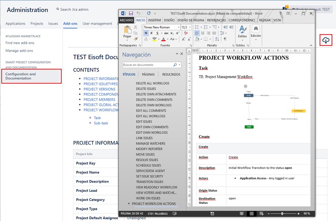Increase paragraph indent
The height and width of the screenshot is (221, 336).
tap(231, 27)
